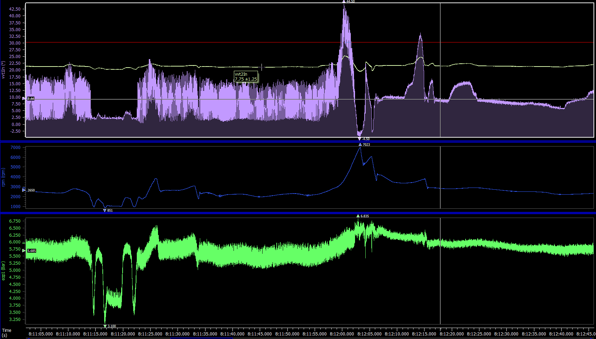
Task: Click the blue divider between rpm and eop1 charts
Action: pos(298,213)
